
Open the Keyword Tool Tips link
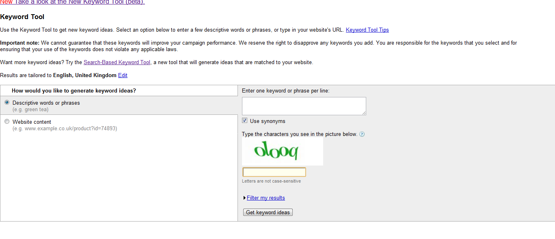click(x=367, y=30)
